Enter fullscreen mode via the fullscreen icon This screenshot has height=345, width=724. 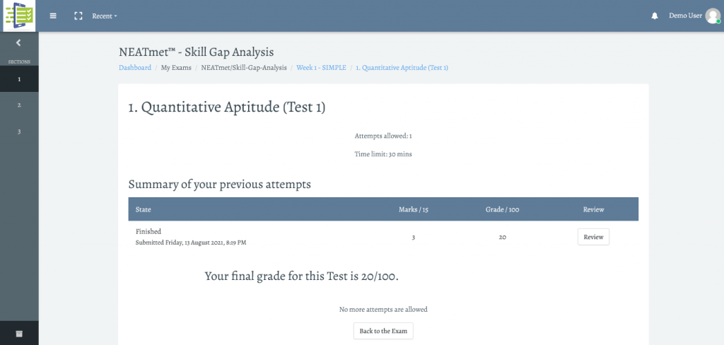click(x=78, y=16)
